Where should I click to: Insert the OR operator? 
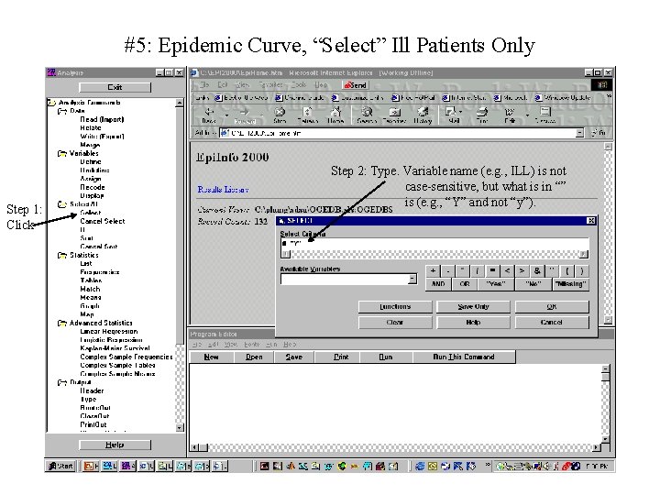pyautogui.click(x=464, y=284)
